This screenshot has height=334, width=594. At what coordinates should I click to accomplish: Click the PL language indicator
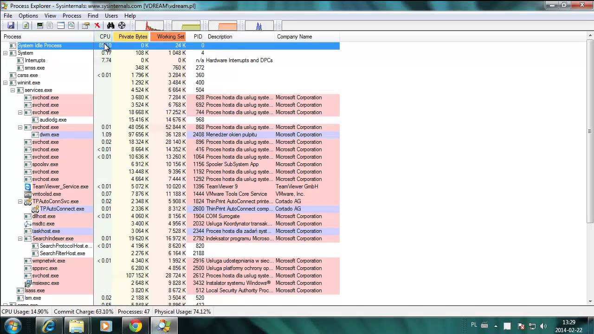tap(474, 326)
